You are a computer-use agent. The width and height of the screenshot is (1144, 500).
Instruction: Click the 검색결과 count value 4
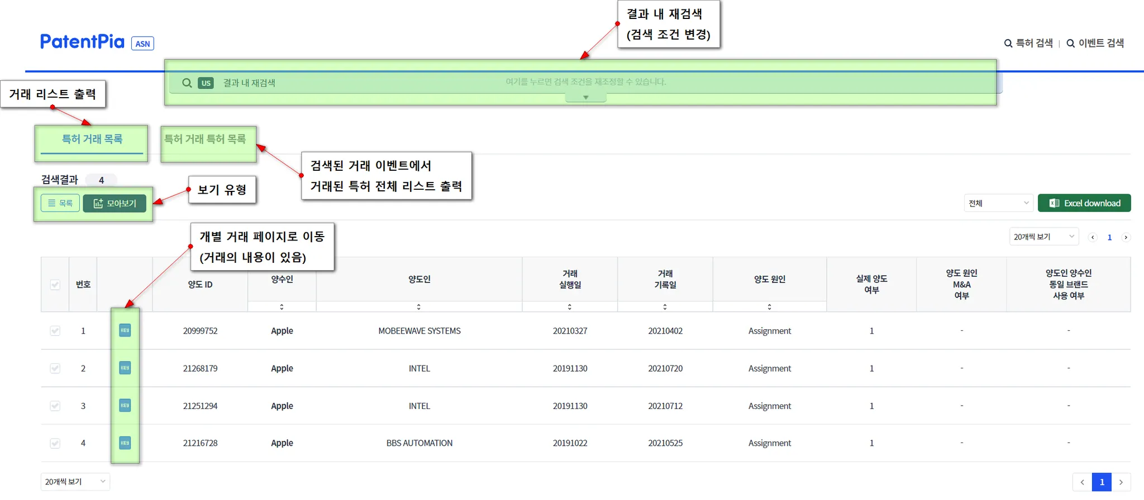pyautogui.click(x=101, y=180)
